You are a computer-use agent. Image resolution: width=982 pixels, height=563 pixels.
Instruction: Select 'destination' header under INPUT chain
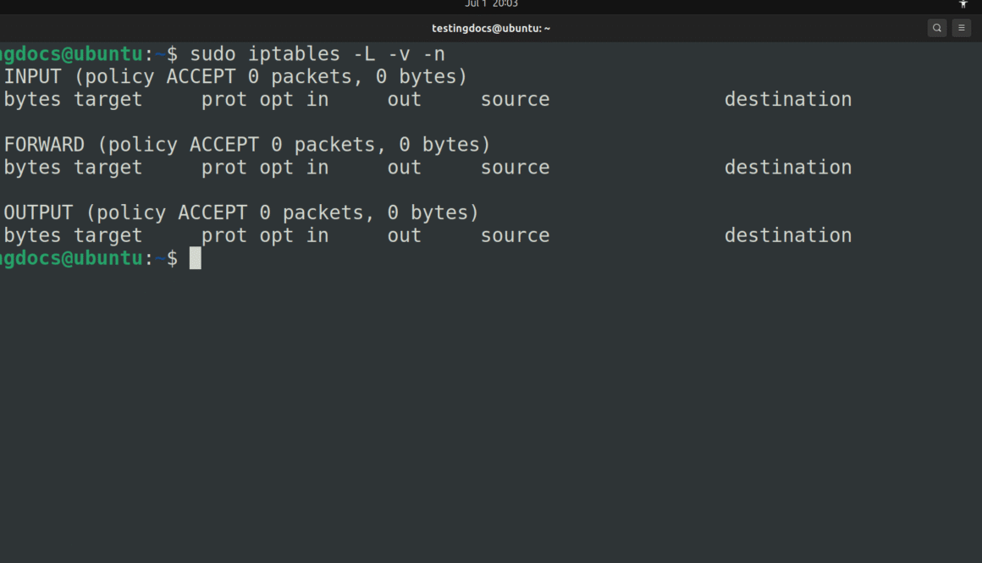[788, 99]
